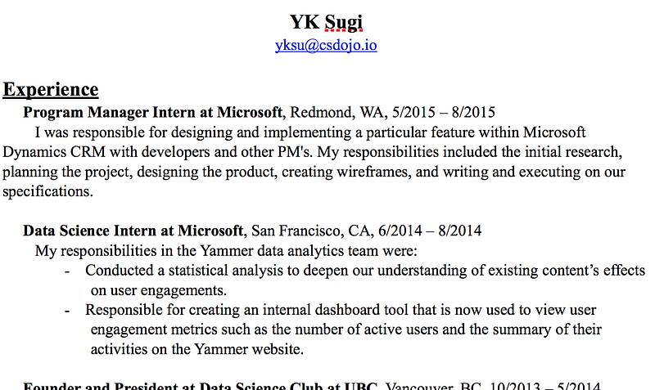Place cursor in Program Manager Intern heading

click(153, 112)
